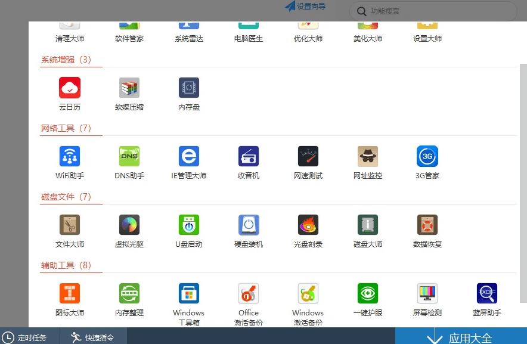
Task: Open Office 激活备份
Action: [249, 304]
